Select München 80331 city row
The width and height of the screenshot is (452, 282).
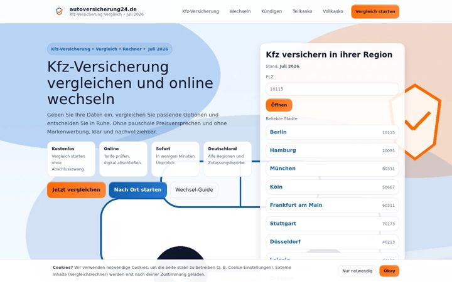[x=332, y=169]
